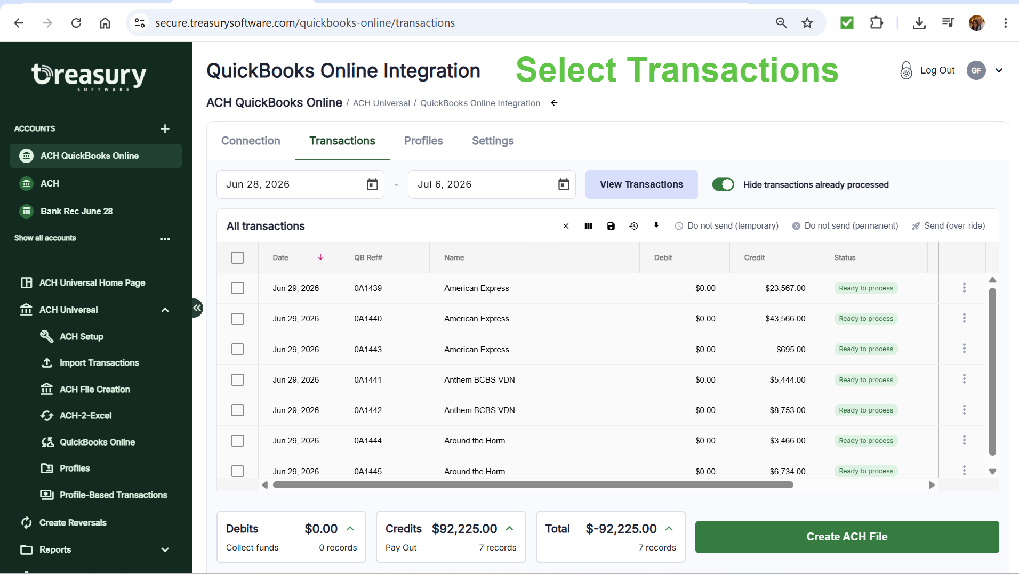Restore grid layout with history icon
The height and width of the screenshot is (574, 1019).
pyautogui.click(x=633, y=226)
